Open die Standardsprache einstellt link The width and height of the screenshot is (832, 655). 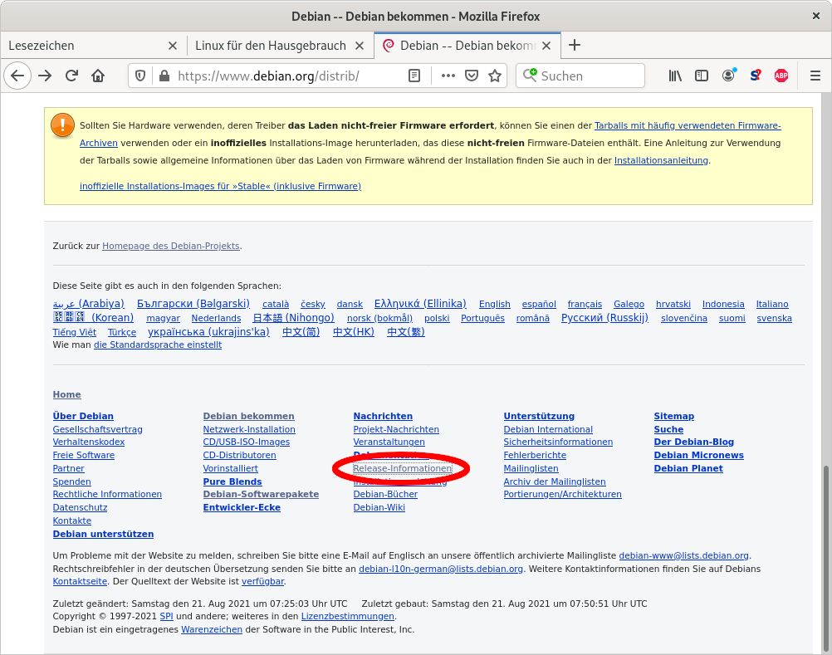pos(158,345)
